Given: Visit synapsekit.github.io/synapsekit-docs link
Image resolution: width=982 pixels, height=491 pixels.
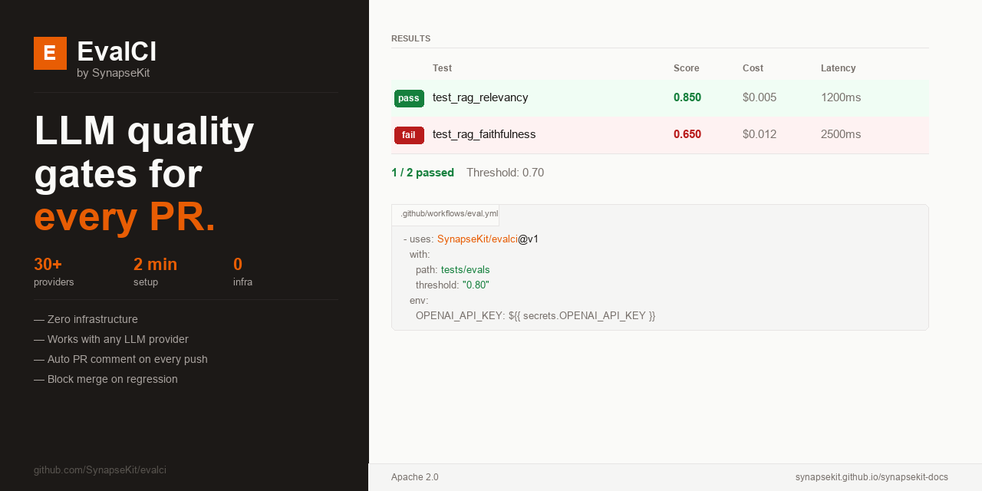Looking at the screenshot, I should click(x=872, y=477).
